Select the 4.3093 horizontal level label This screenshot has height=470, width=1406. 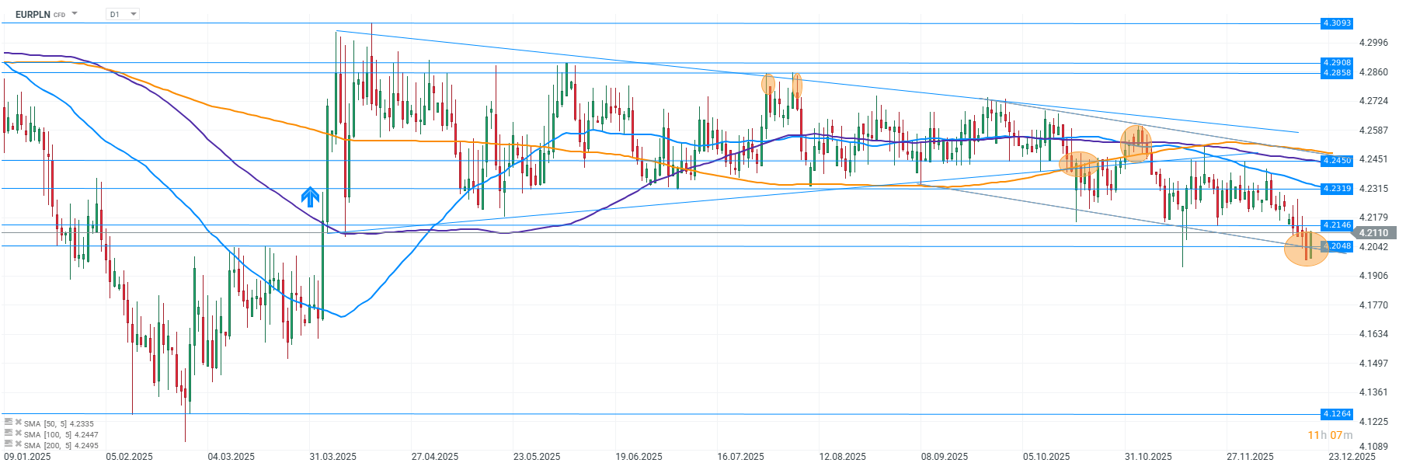[x=1337, y=23]
